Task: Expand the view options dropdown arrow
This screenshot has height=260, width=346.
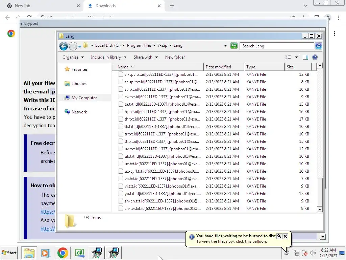Action: [296, 57]
